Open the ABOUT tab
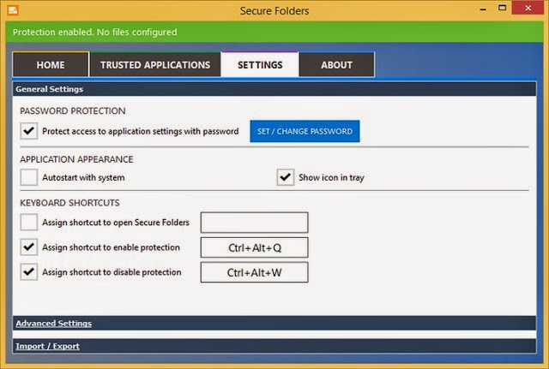Image resolution: width=549 pixels, height=369 pixels. click(336, 65)
